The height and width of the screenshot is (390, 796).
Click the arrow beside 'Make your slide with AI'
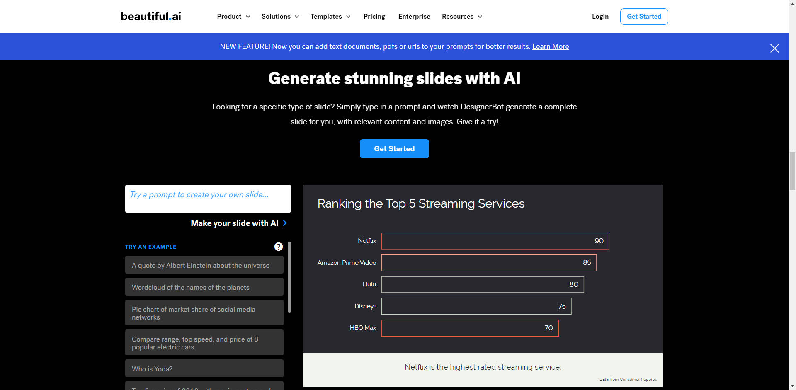[x=285, y=223]
